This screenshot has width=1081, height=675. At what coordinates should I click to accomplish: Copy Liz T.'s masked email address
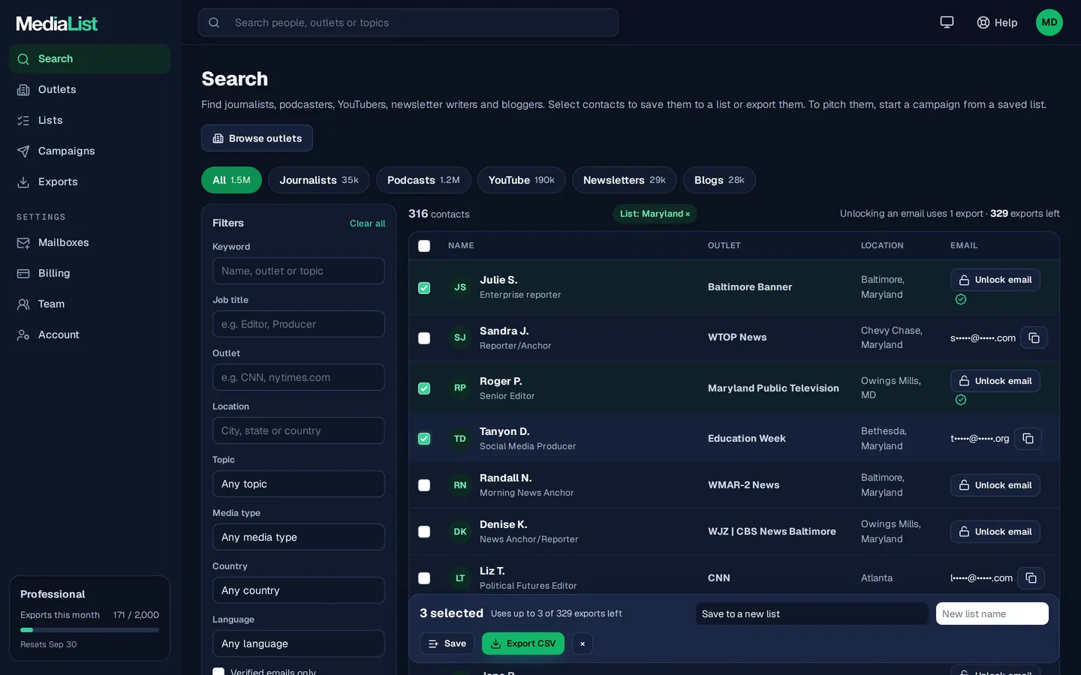[x=1031, y=578]
